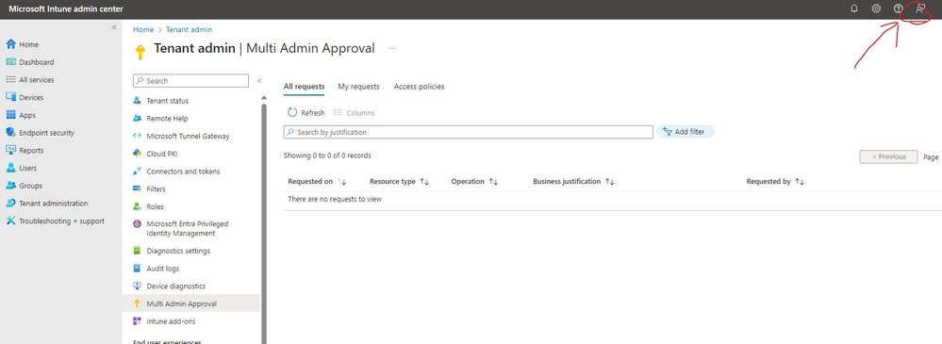This screenshot has height=344, width=942.
Task: Click the Device diagnostics icon
Action: click(137, 287)
